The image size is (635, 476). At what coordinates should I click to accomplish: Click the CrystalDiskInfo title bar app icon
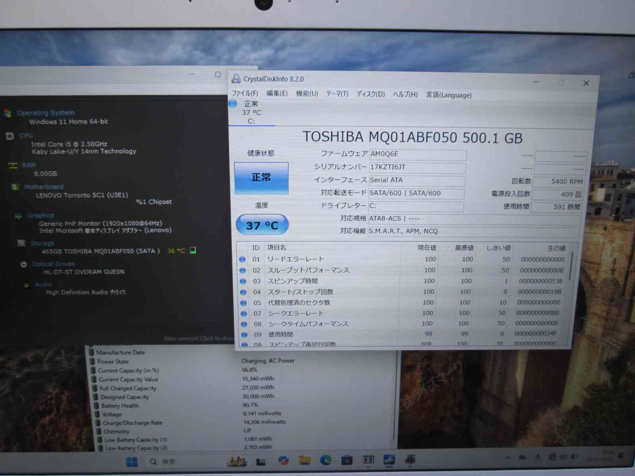click(x=236, y=79)
